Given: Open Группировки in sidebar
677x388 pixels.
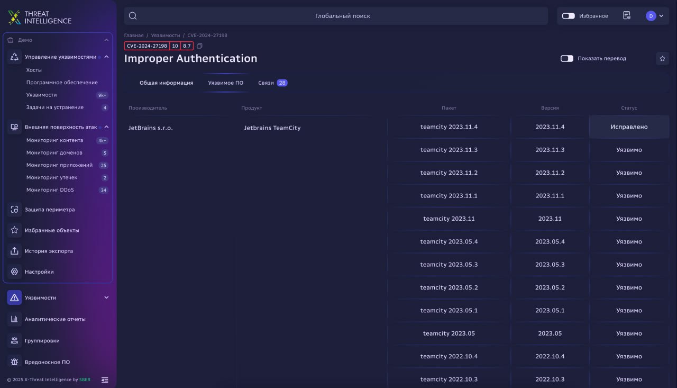Looking at the screenshot, I should pyautogui.click(x=42, y=340).
